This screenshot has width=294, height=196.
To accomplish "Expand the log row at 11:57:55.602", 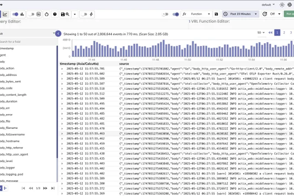I will tap(62, 73).
